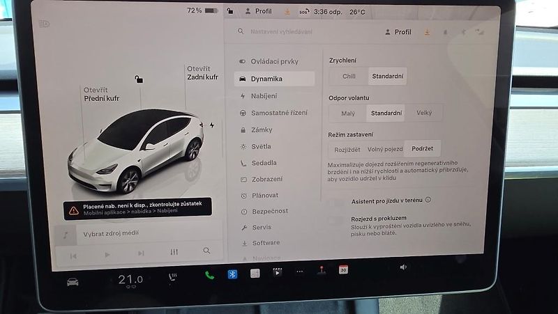Screen dimensions: 558x314
Task: Open Zámky settings menu
Action: pyautogui.click(x=274, y=130)
